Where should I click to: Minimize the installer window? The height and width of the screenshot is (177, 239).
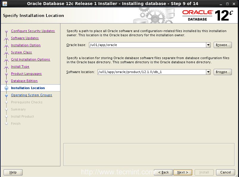tap(221, 4)
